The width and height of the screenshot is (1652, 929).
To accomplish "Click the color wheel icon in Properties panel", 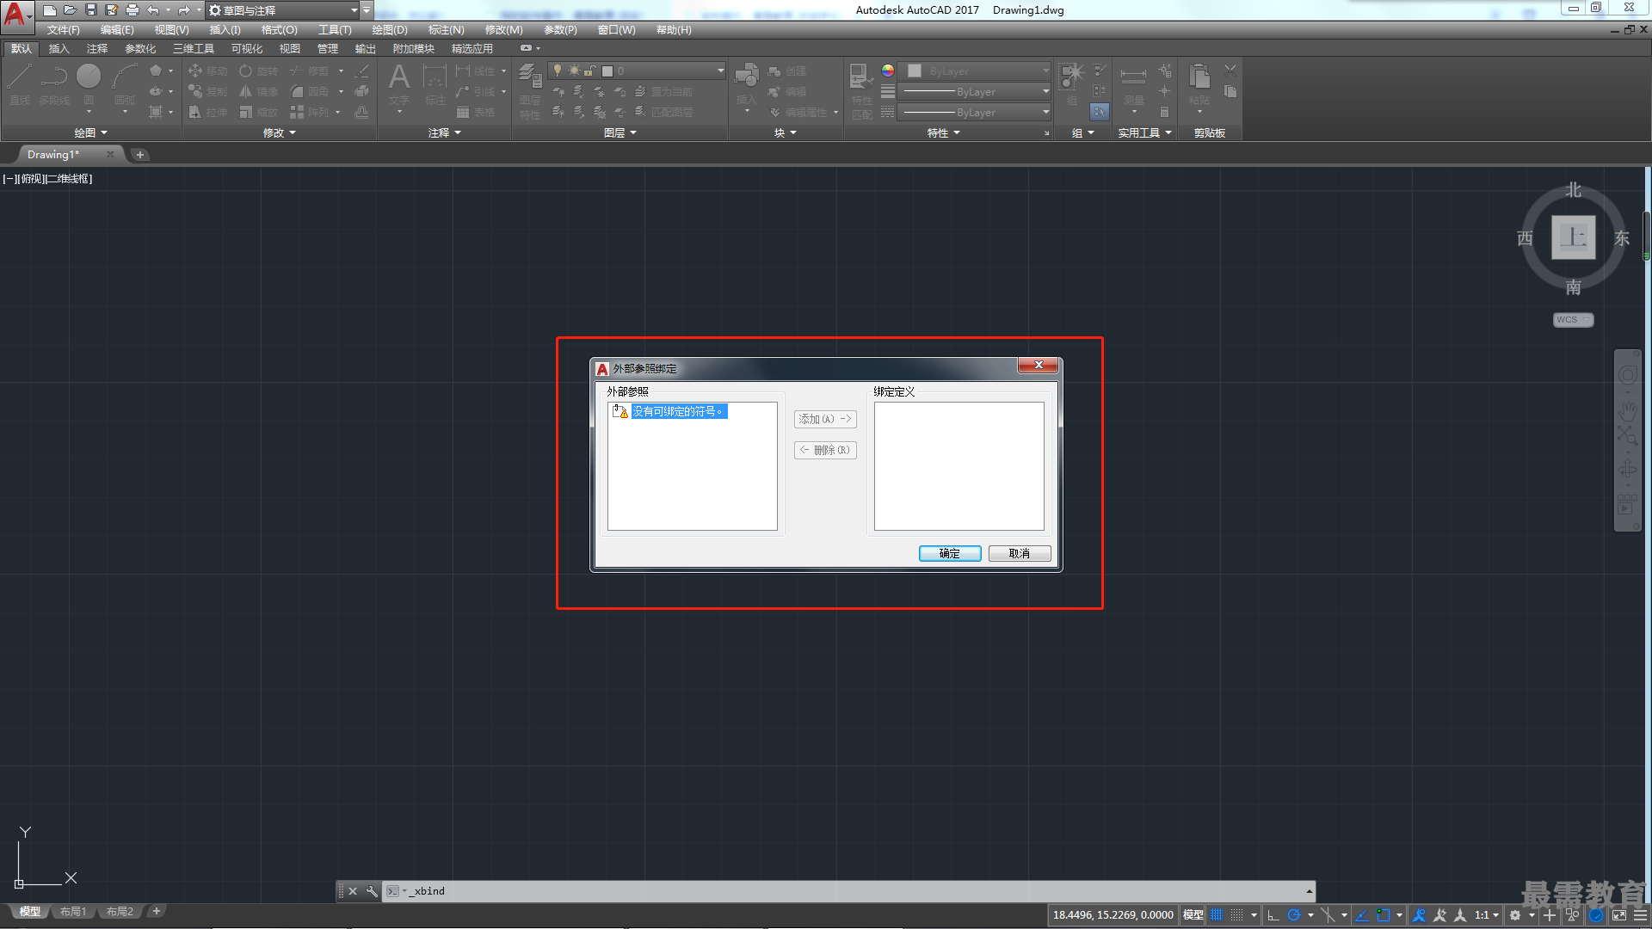I will tap(888, 71).
